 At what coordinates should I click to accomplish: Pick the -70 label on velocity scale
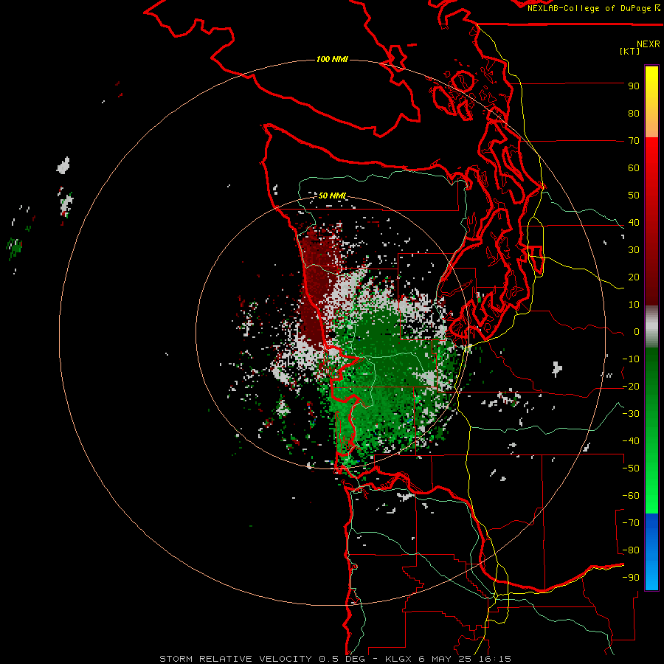click(631, 523)
